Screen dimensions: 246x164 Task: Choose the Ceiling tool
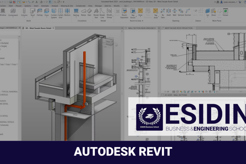40,12
